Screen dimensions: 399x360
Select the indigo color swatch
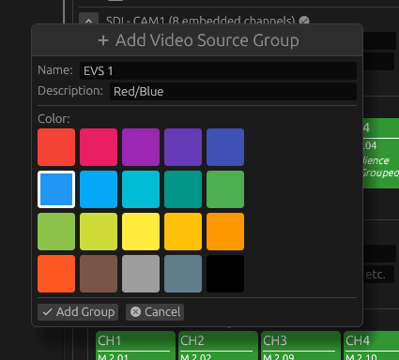tap(225, 147)
